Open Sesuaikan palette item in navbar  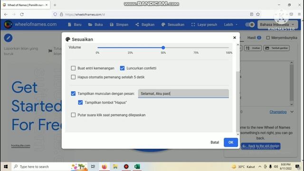tap(173, 25)
